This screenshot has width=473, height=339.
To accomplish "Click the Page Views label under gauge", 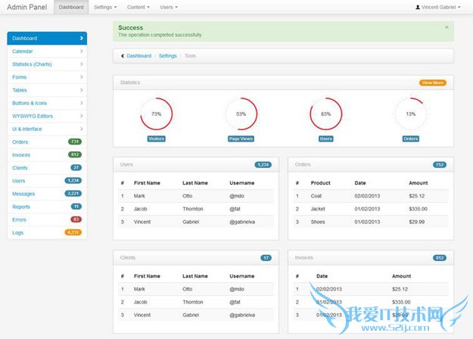I will click(241, 138).
